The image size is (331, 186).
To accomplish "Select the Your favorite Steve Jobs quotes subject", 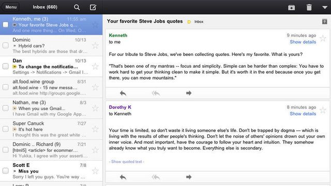I will 145,21.
